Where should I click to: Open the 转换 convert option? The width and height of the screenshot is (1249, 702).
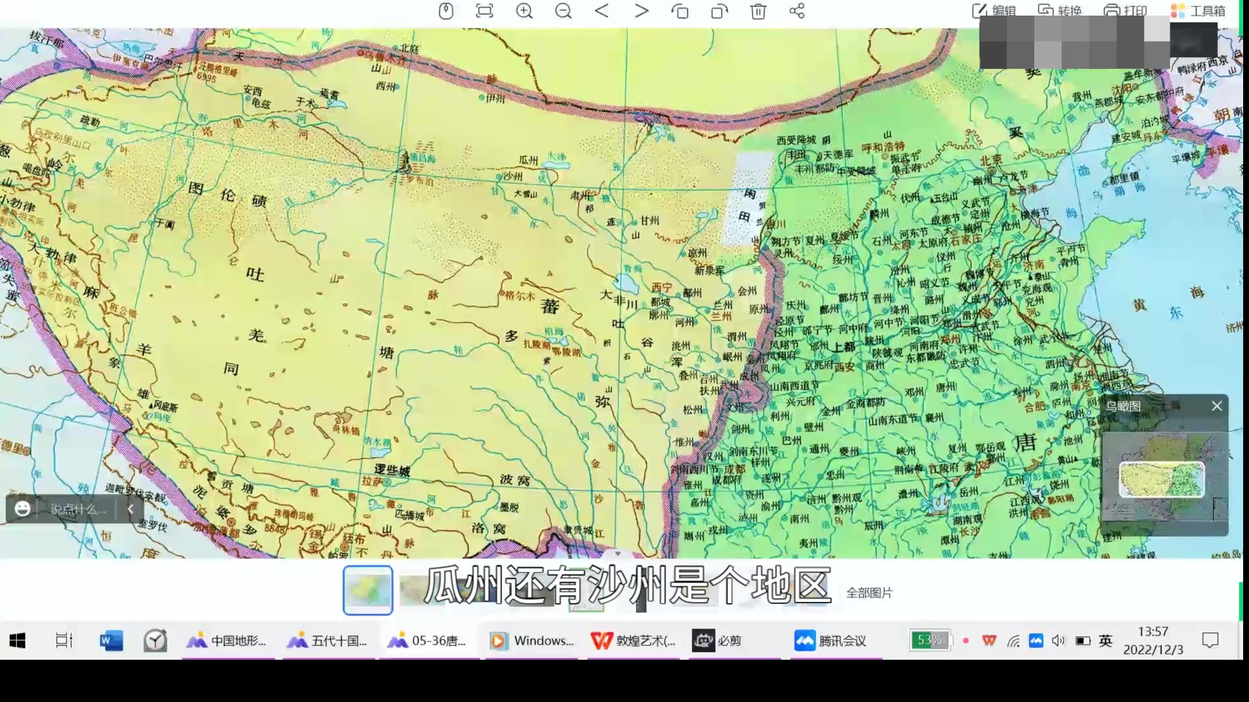1060,10
